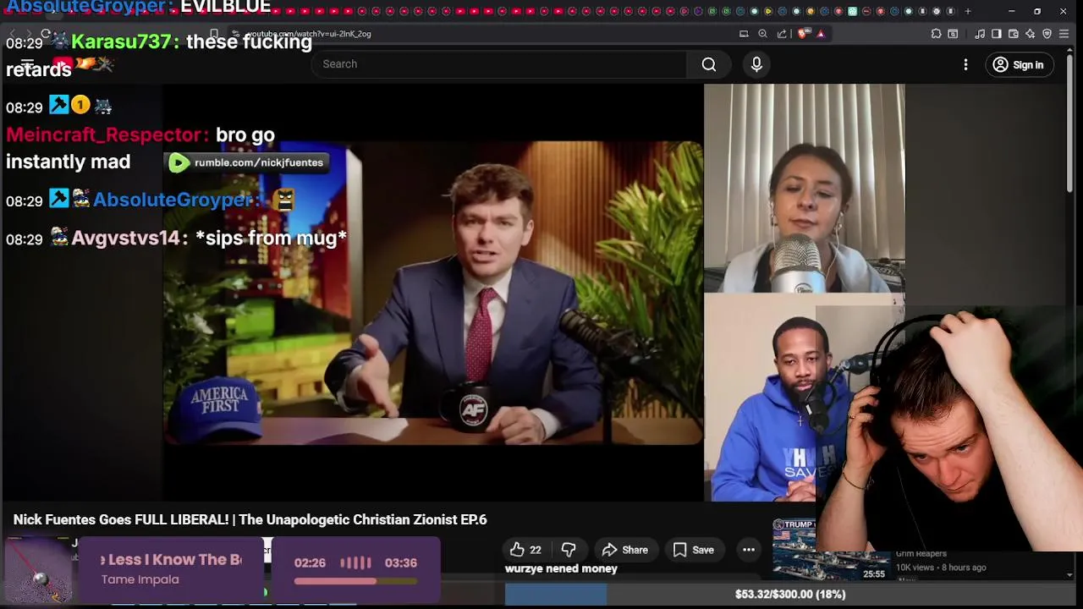
Task: Click the share page icon in address bar
Action: [x=782, y=34]
